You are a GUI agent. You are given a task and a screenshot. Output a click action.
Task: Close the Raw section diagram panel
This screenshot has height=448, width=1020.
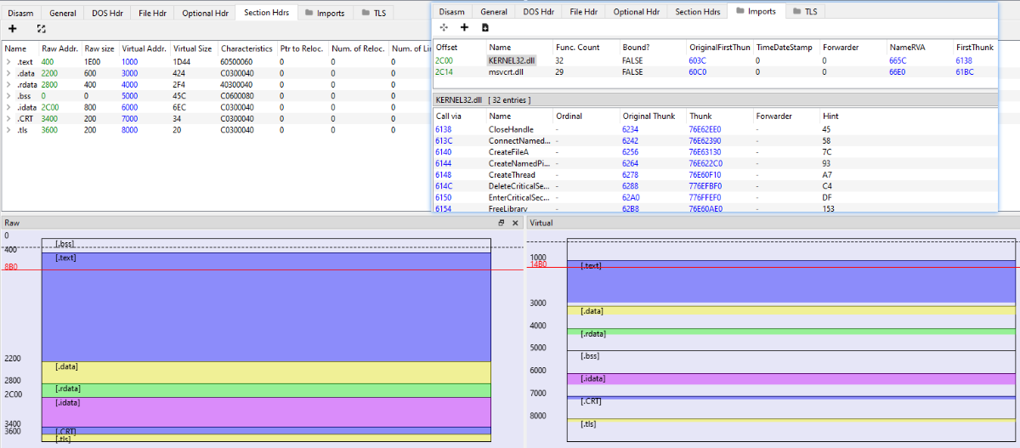click(x=514, y=223)
